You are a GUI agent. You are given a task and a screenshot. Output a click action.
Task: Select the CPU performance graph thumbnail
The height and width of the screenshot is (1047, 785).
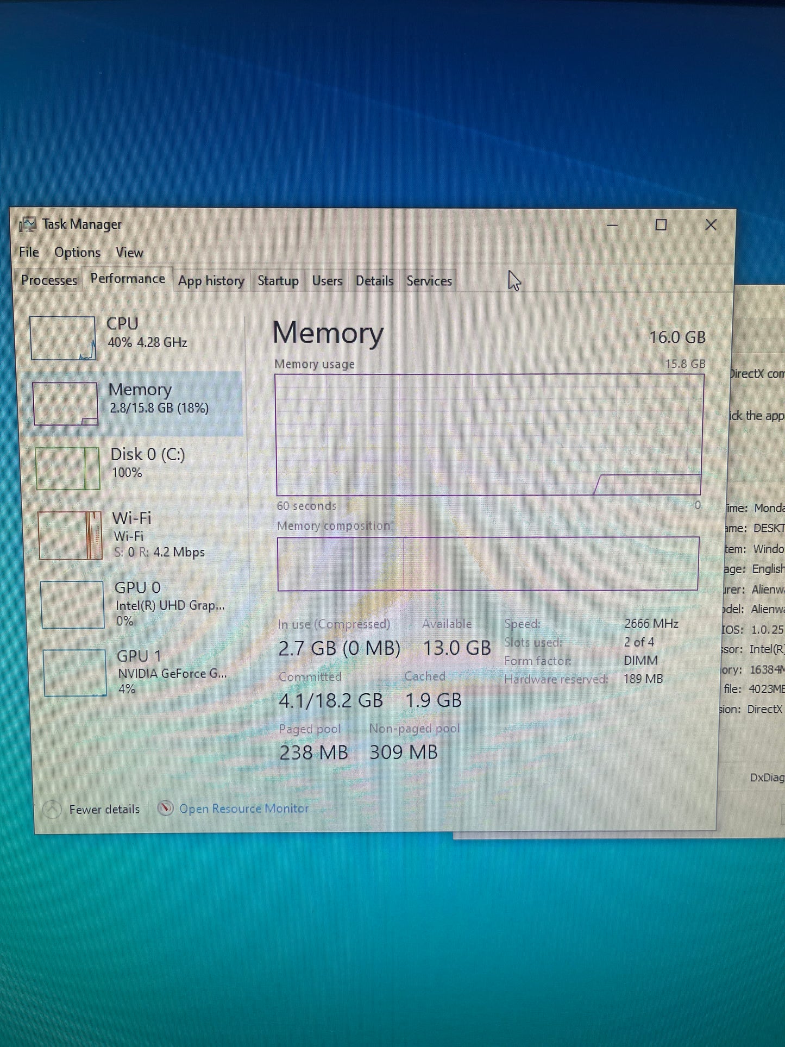(x=63, y=338)
